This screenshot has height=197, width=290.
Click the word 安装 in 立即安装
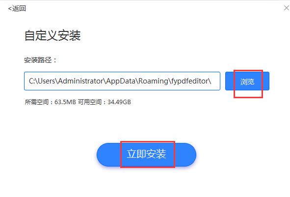coord(156,154)
